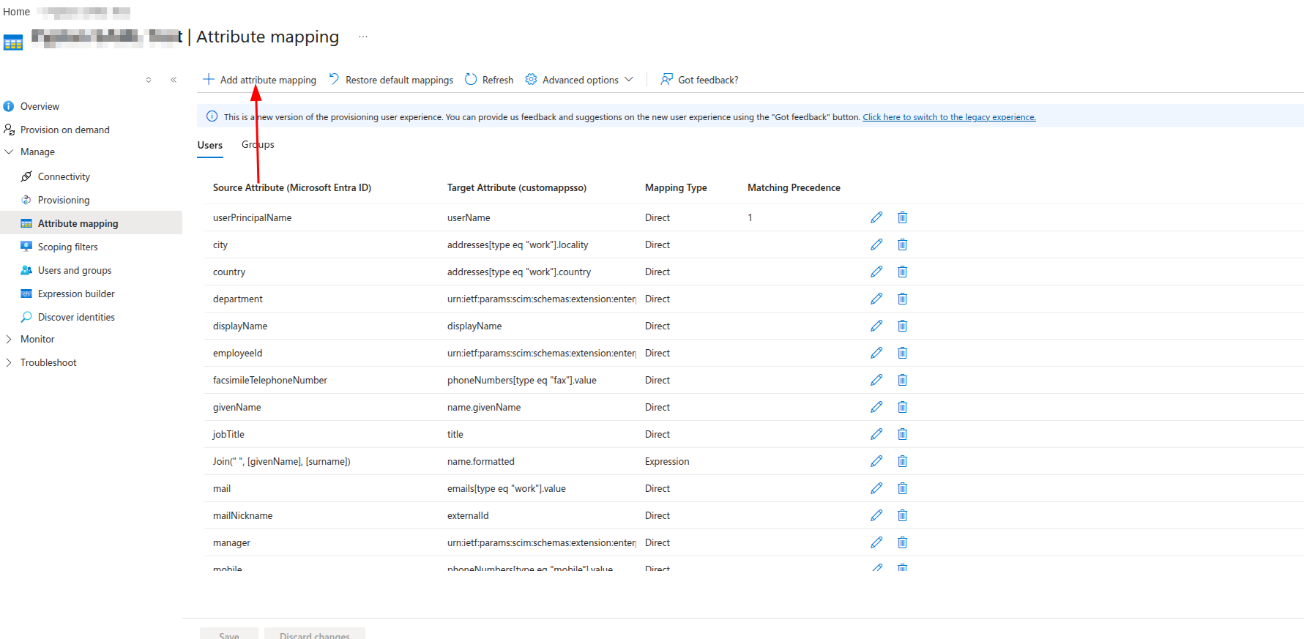1304x639 pixels.
Task: Edit the mailNickname attribute mapping
Action: click(876, 515)
